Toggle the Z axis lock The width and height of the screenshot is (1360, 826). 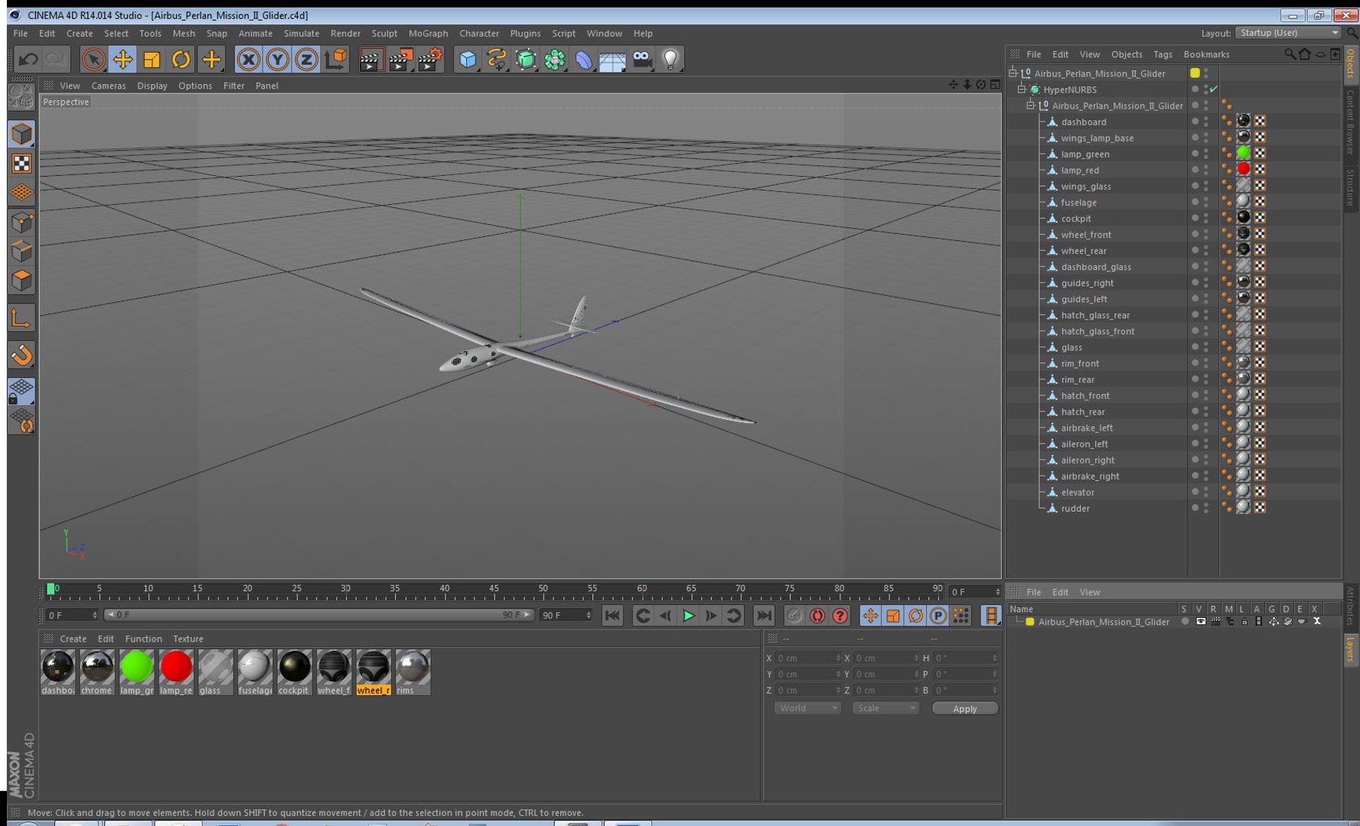coord(306,60)
